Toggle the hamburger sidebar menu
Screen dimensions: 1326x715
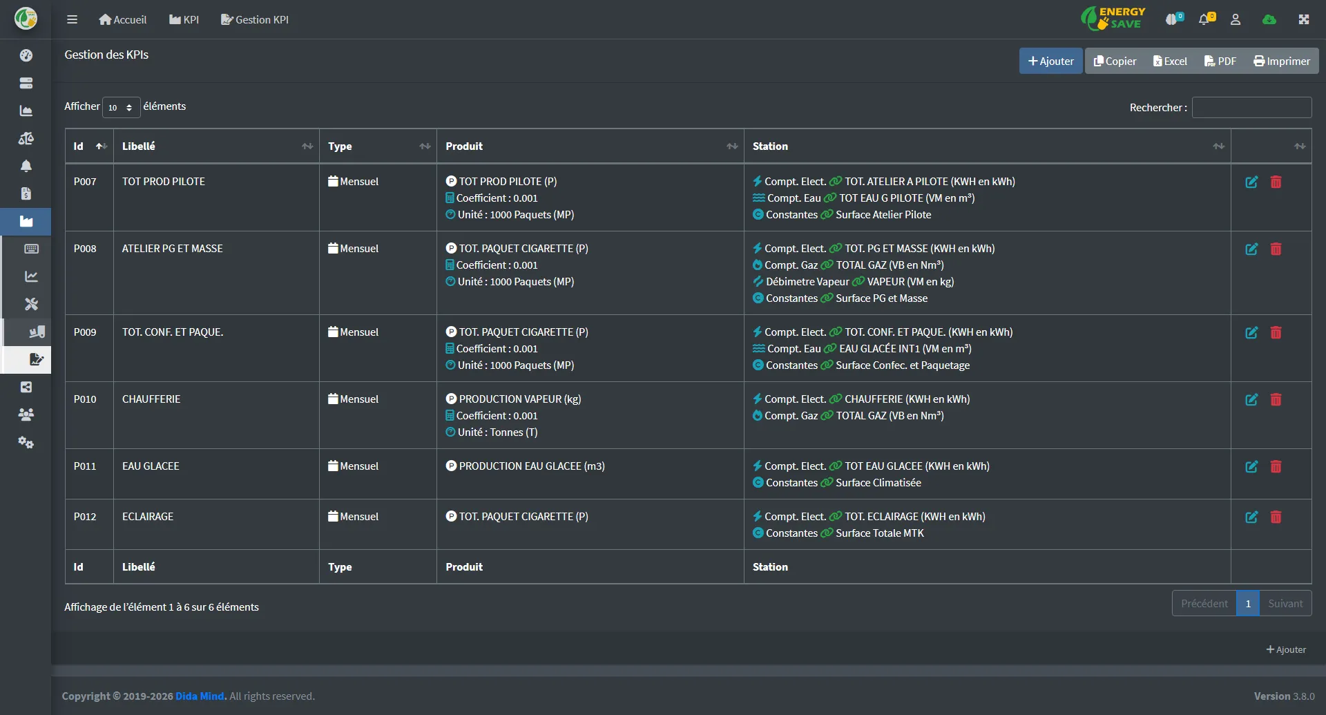tap(72, 19)
